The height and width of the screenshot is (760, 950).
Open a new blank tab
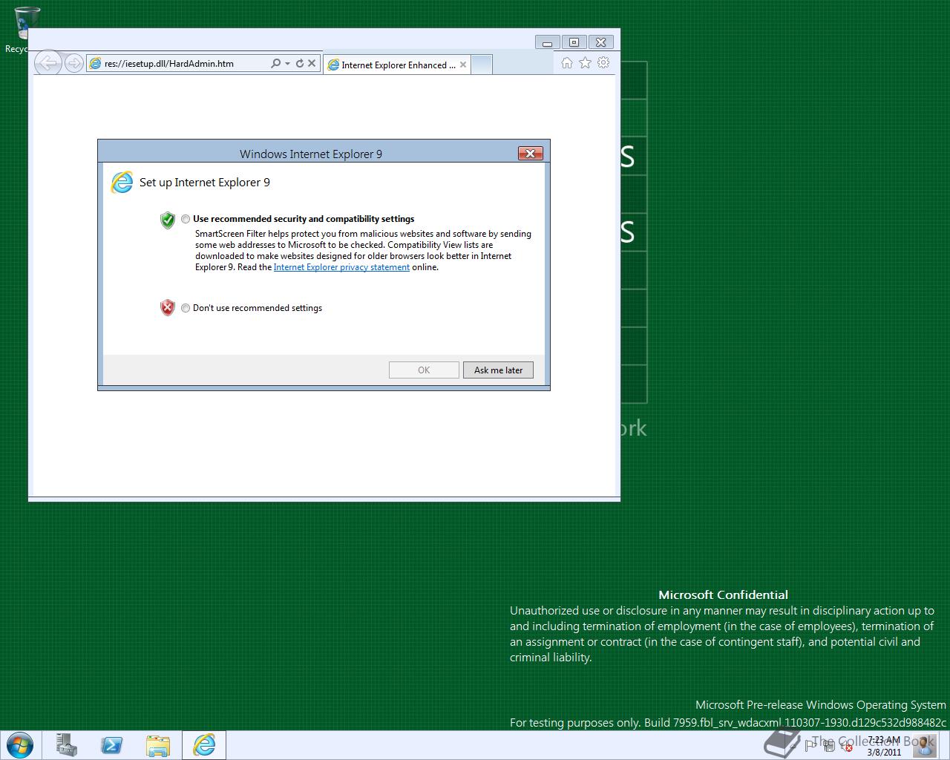(482, 65)
